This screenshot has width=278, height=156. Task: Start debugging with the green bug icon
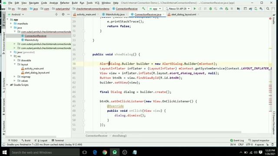(x=210, y=9)
